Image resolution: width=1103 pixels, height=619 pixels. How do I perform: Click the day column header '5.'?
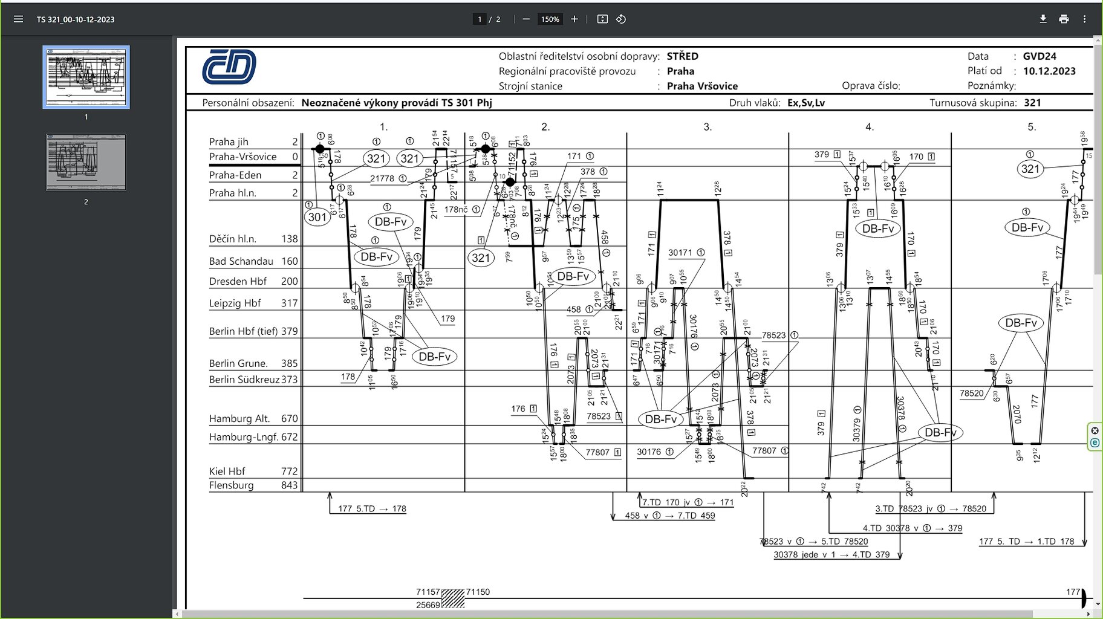[x=1032, y=127]
